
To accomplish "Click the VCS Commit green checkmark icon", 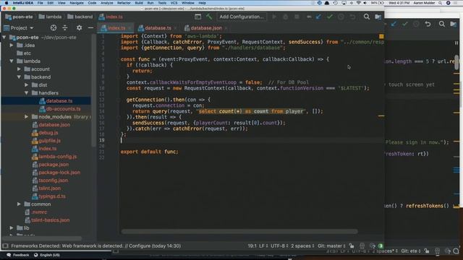I will pyautogui.click(x=330, y=17).
